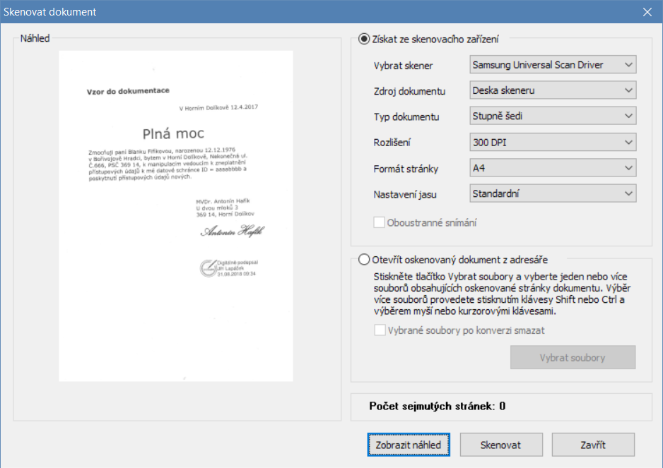
Task: Select the 'Získat ze skenovacího zařízení' radio button
Action: 365,40
